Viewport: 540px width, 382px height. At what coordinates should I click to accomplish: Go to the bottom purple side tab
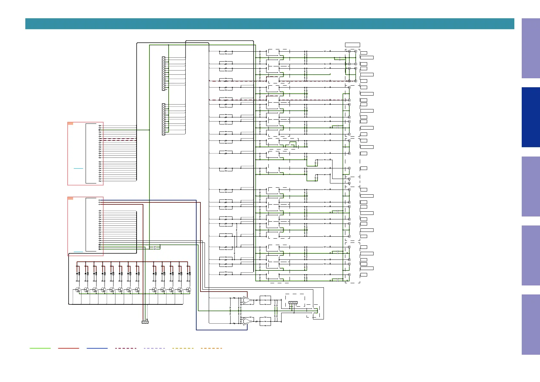coord(531,324)
